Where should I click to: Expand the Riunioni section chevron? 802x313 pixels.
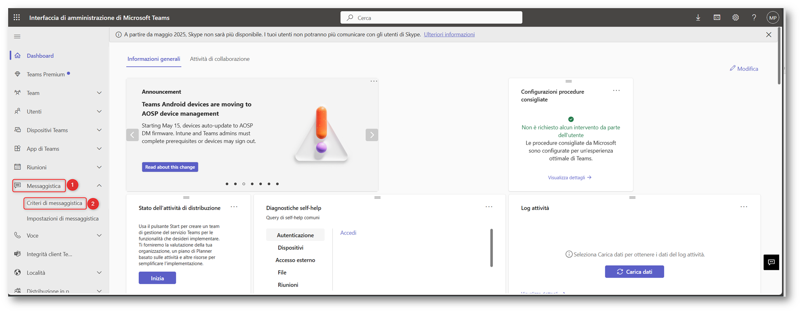pos(99,167)
